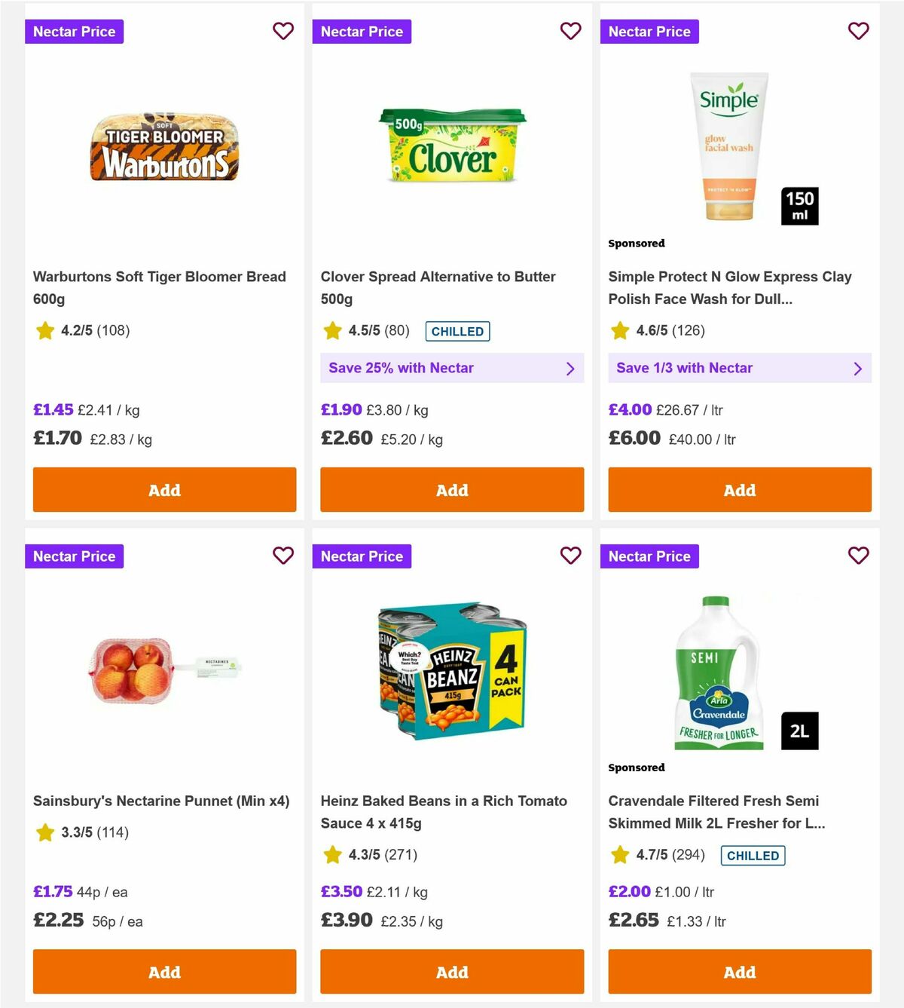Click the heart icon on Cravendale milk
904x1008 pixels.
point(858,556)
